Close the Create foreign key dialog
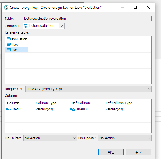161x159 pixels. 148,7
